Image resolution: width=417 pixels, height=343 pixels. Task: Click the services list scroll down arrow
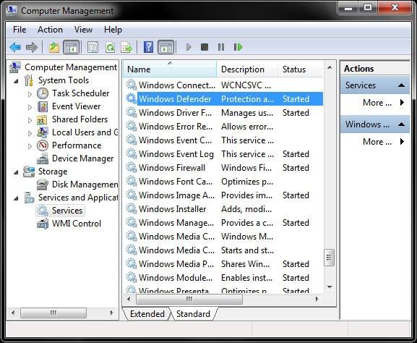[x=330, y=287]
